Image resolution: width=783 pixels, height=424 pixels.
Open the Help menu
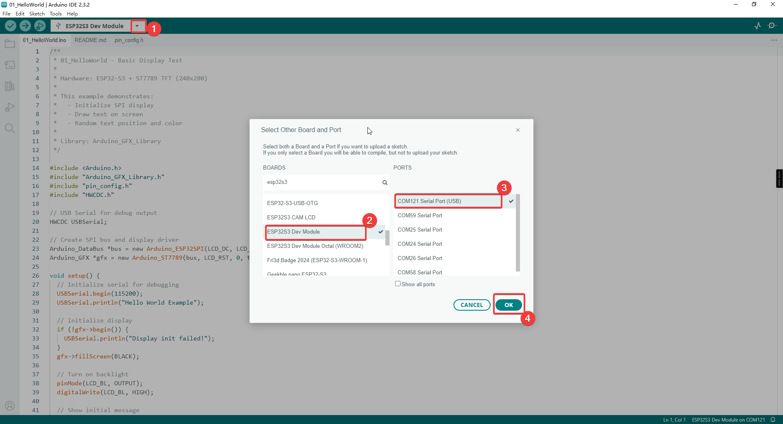72,13
